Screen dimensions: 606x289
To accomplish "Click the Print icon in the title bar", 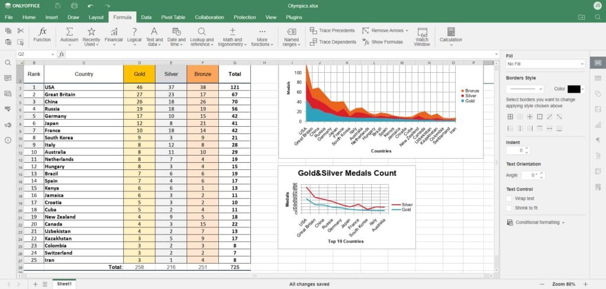I will coord(74,6).
